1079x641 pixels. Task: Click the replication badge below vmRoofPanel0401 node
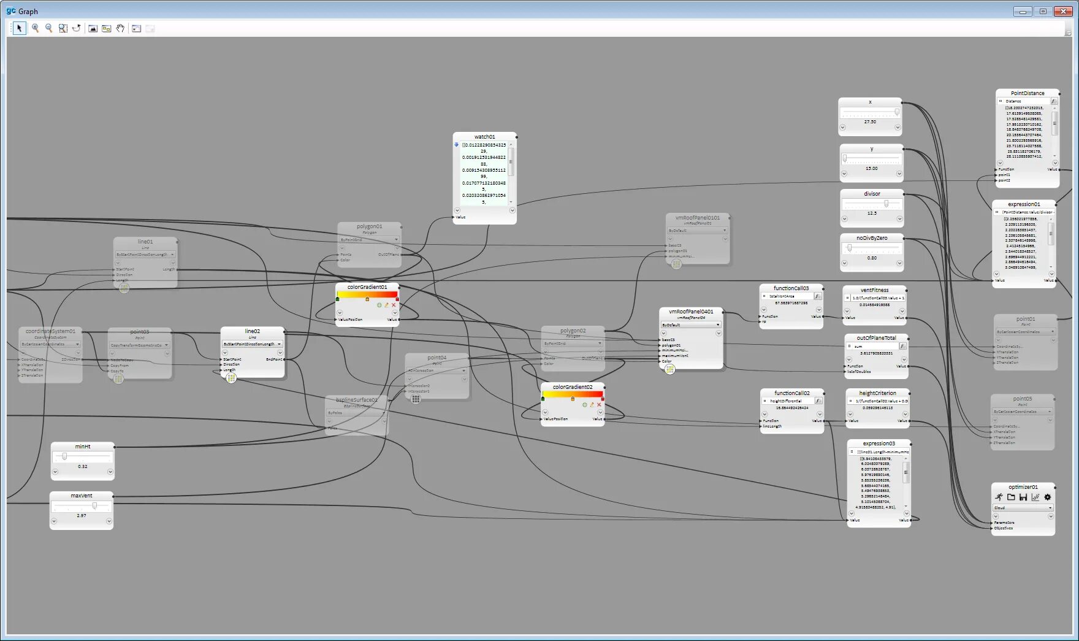669,369
